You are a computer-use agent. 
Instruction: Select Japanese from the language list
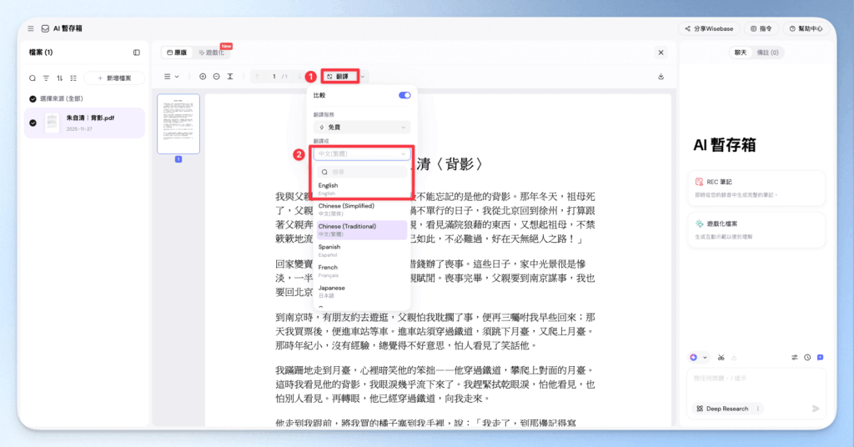click(362, 291)
